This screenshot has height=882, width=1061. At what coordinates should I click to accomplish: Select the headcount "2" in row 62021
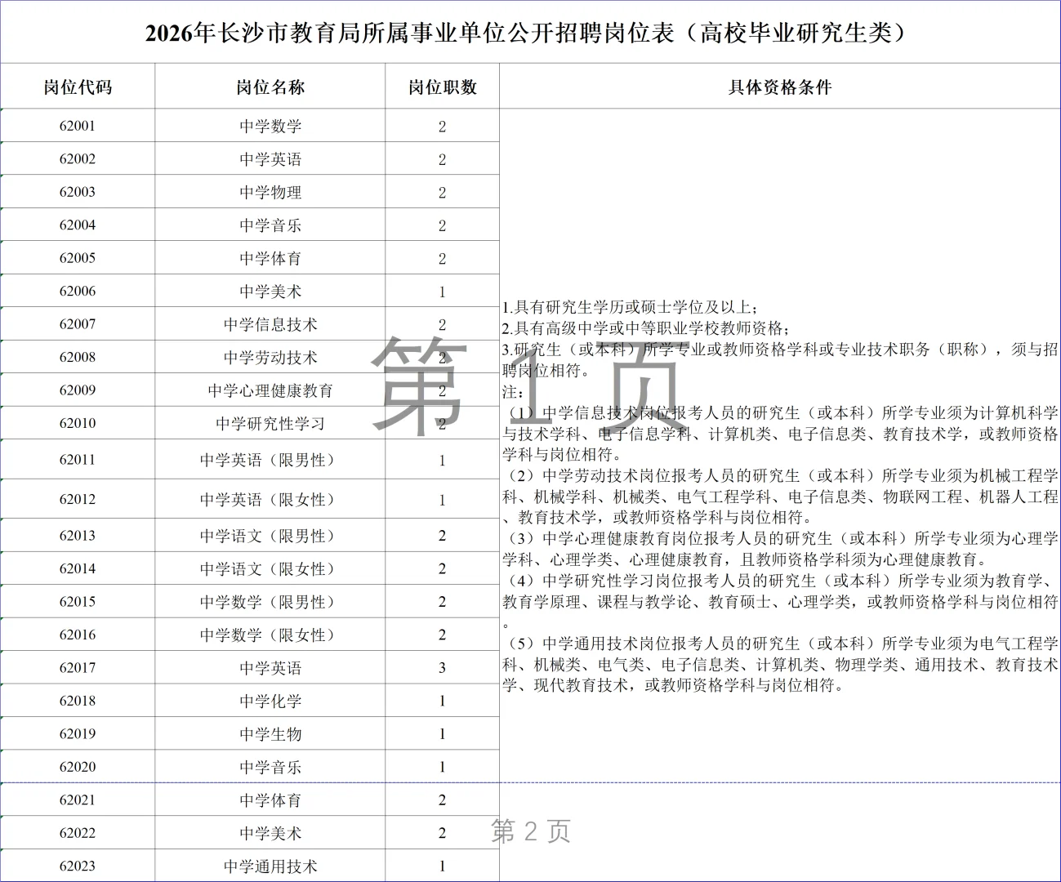click(x=442, y=800)
